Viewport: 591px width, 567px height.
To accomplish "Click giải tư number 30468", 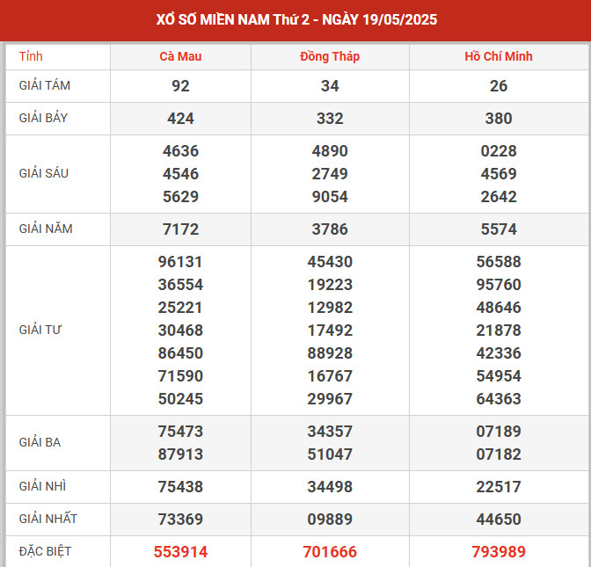I will tap(180, 331).
